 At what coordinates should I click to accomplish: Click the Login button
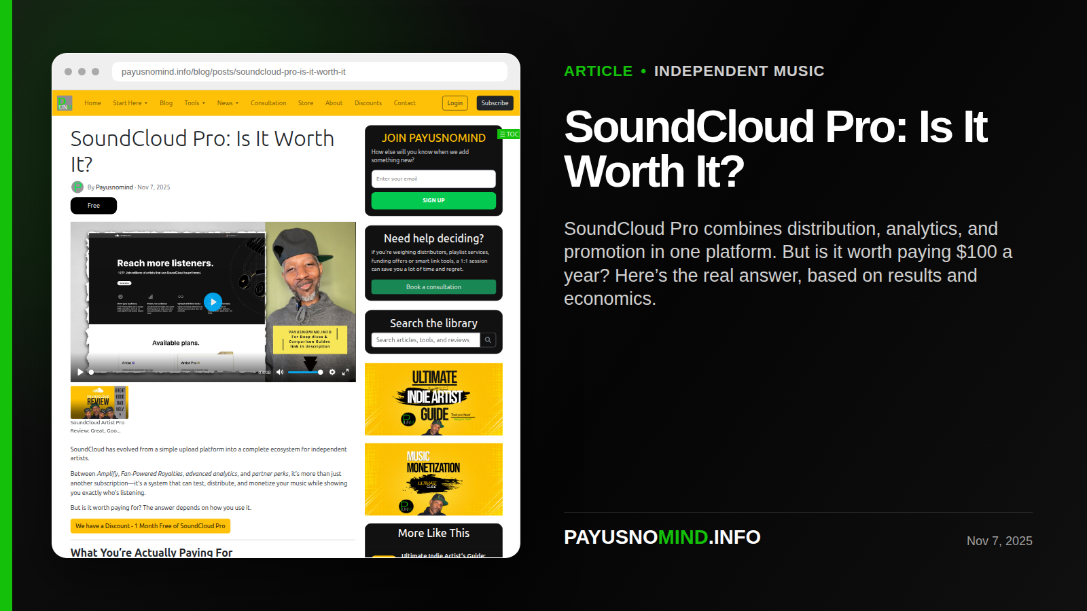coord(455,103)
